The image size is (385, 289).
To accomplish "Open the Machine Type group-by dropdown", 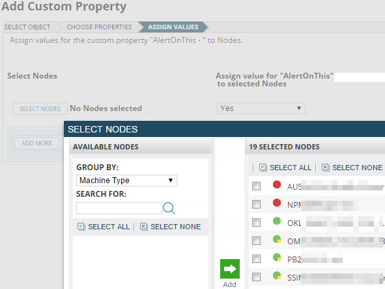I will (126, 181).
